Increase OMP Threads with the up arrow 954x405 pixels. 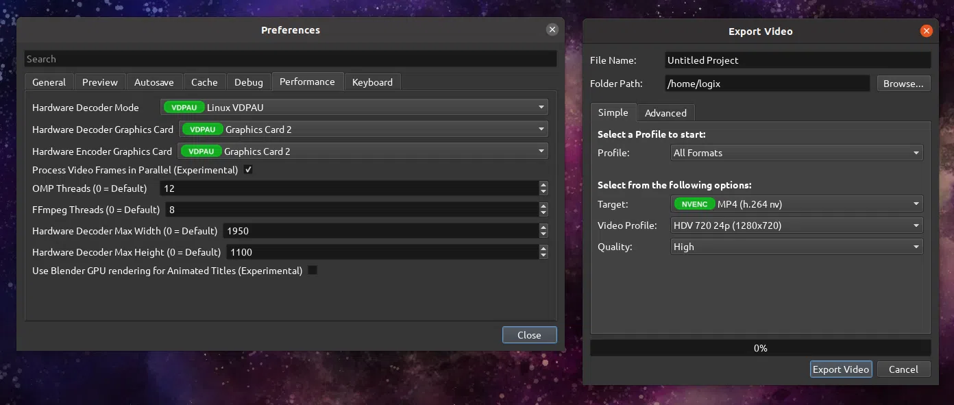[x=543, y=184]
